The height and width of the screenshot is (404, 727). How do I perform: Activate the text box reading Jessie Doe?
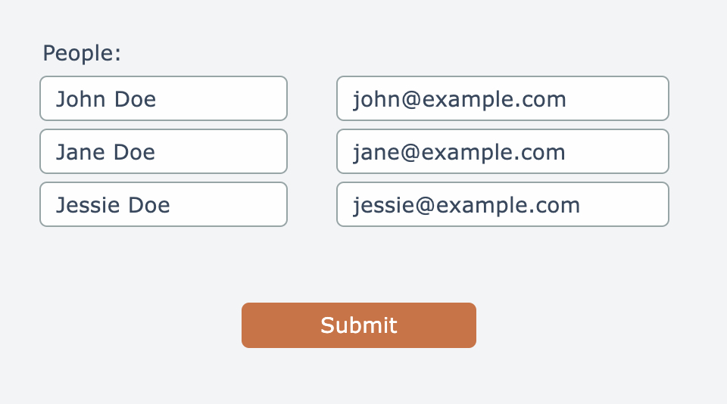pyautogui.click(x=164, y=204)
